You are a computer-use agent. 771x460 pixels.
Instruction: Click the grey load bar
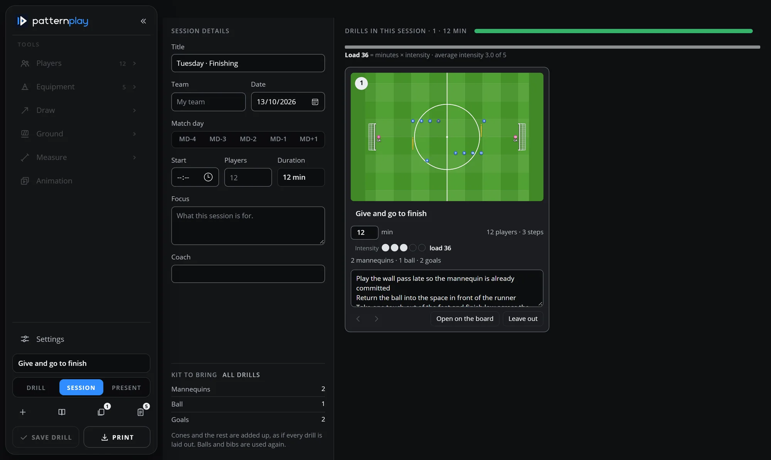point(552,47)
